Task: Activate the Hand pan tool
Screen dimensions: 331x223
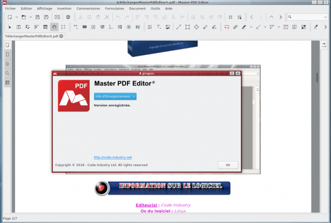Action: tap(55, 27)
